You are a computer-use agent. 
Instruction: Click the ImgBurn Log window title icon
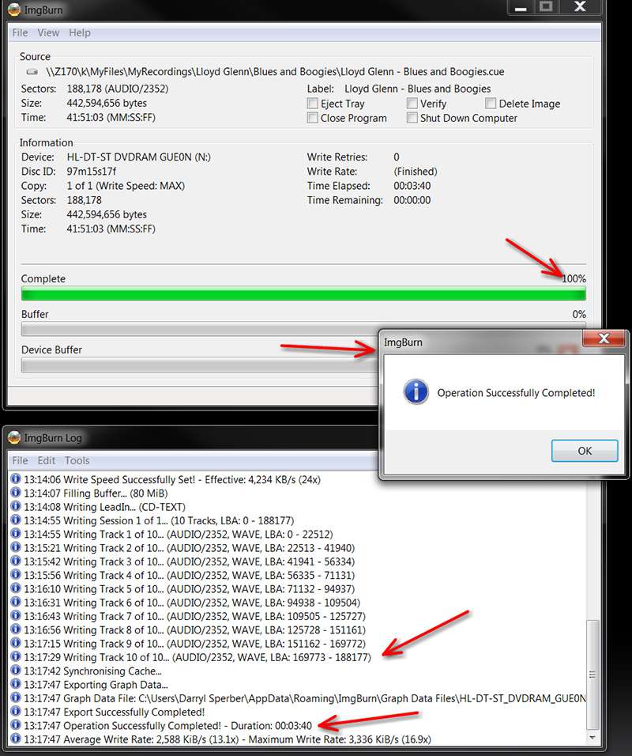click(x=14, y=437)
